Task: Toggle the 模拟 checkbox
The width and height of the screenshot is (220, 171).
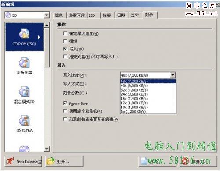Action: click(65, 41)
